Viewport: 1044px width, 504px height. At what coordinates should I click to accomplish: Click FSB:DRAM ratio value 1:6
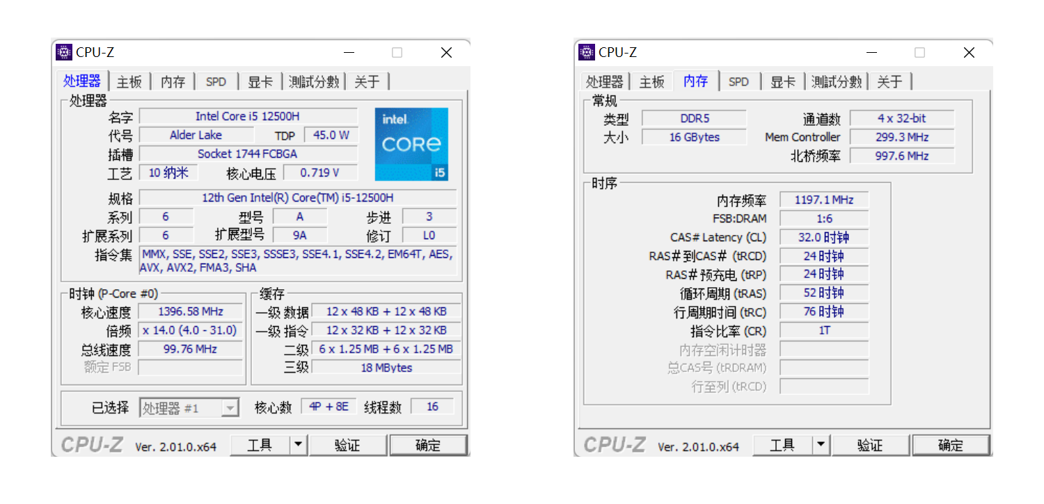824,218
